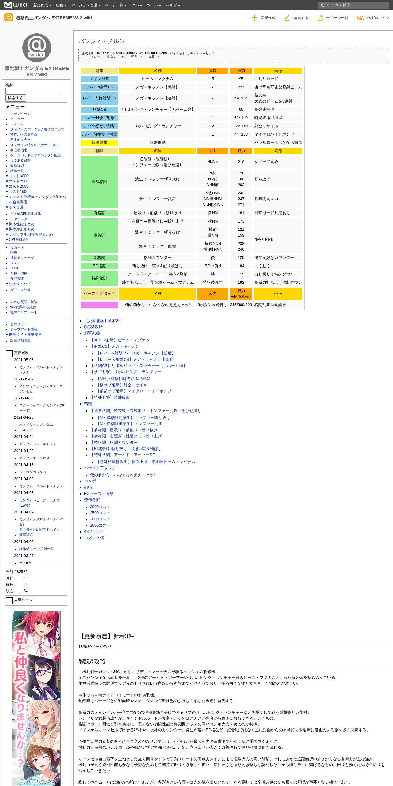Image resolution: width=393 pixels, height=786 pixels.
Task: Expand the ボス専用 sidebar section
Action: point(15,207)
